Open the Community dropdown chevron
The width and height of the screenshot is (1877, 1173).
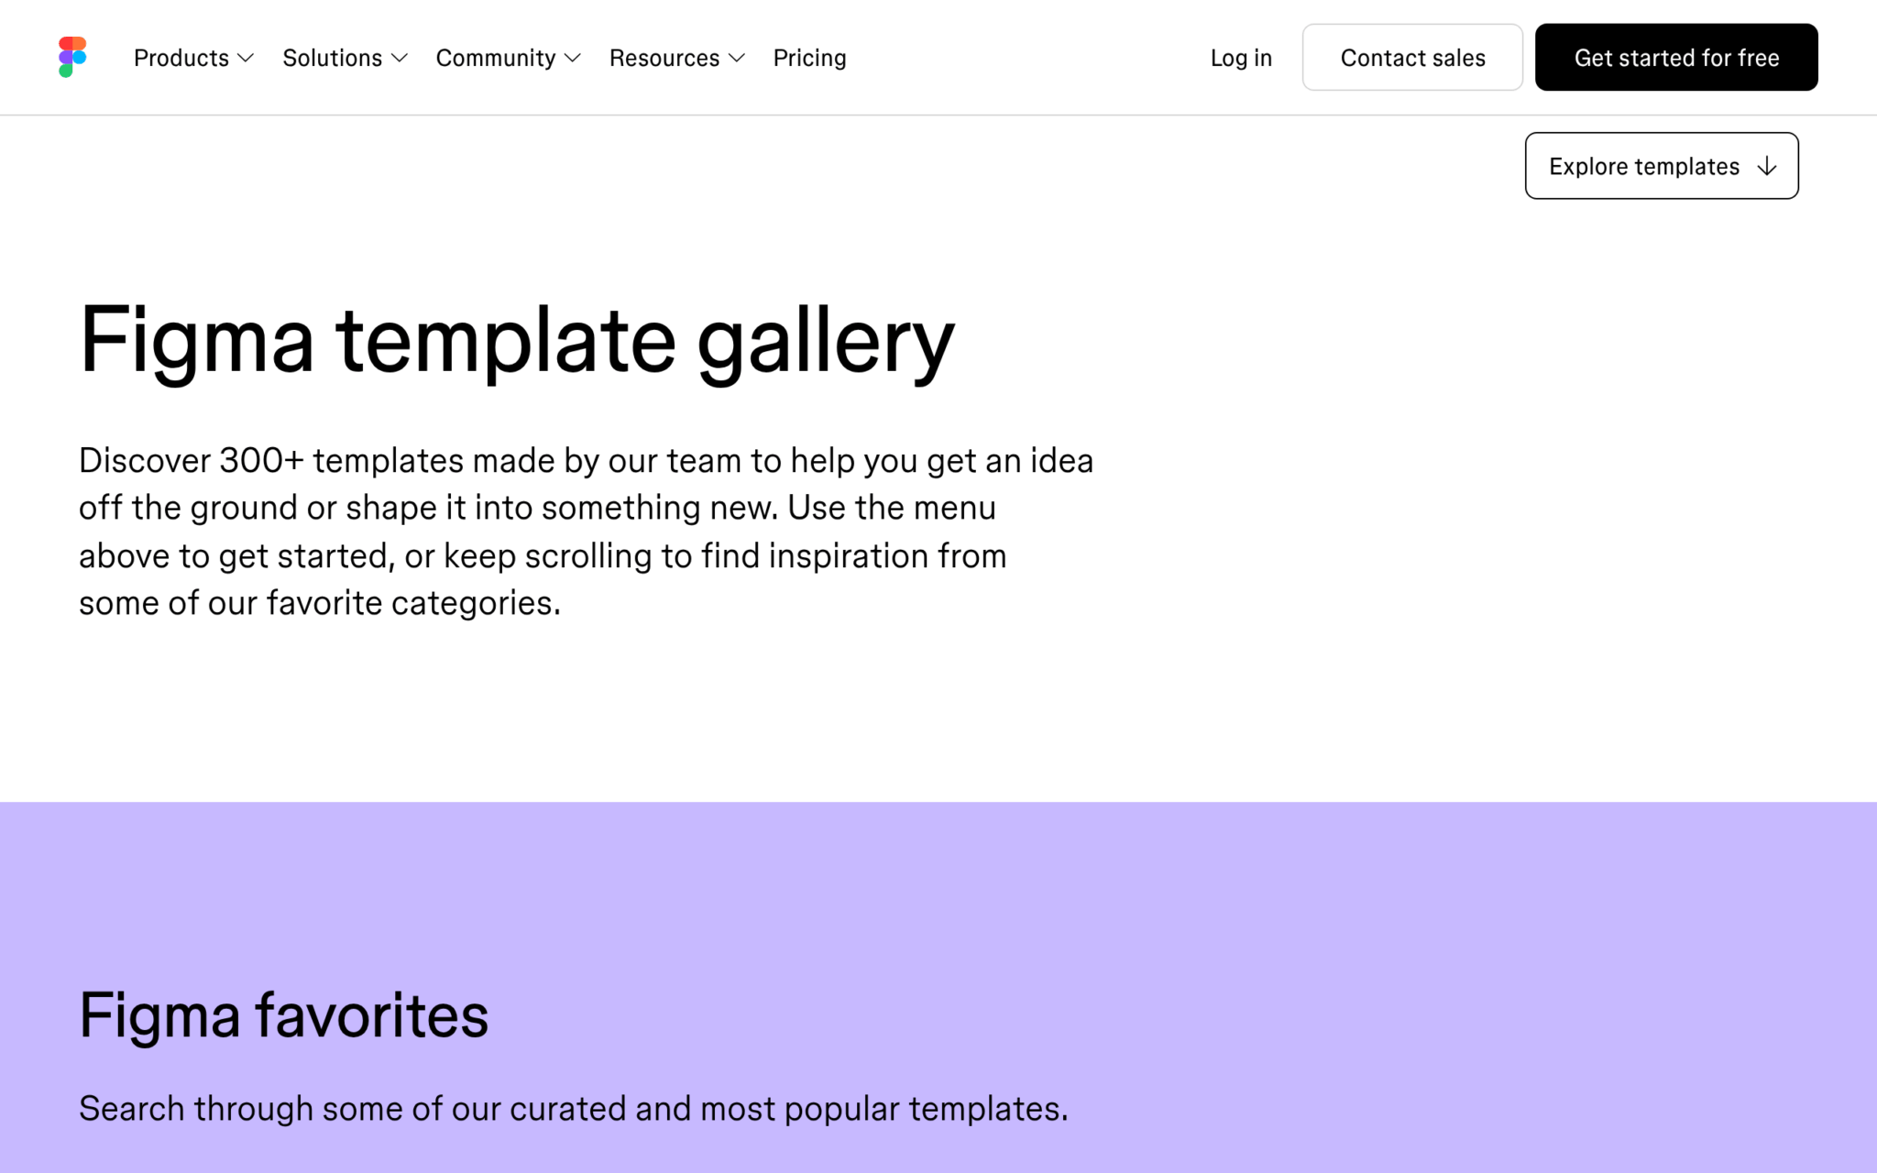pos(573,58)
